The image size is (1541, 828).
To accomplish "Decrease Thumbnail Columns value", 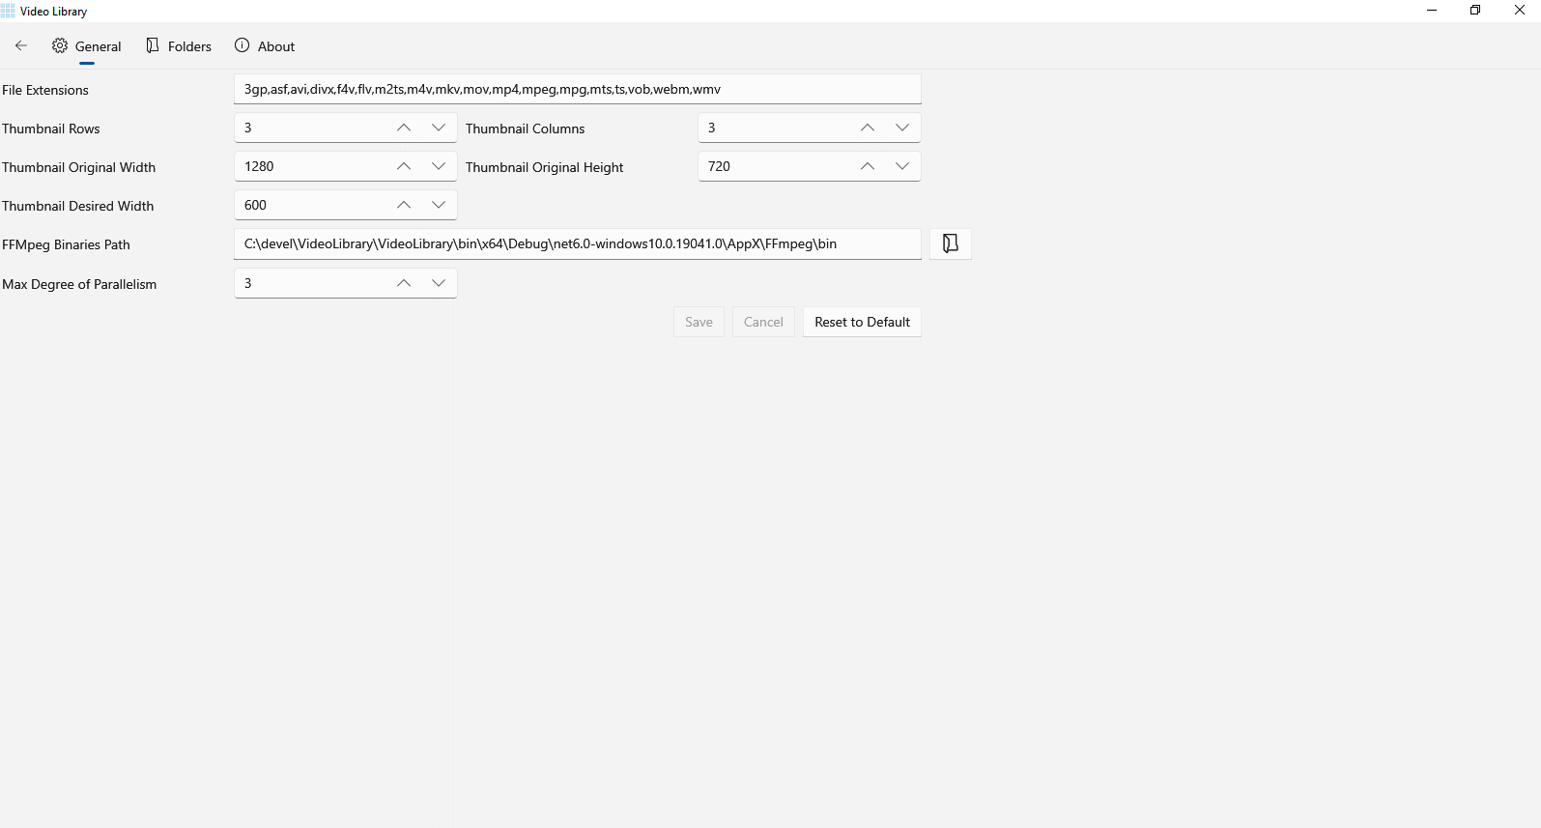I will 902,128.
